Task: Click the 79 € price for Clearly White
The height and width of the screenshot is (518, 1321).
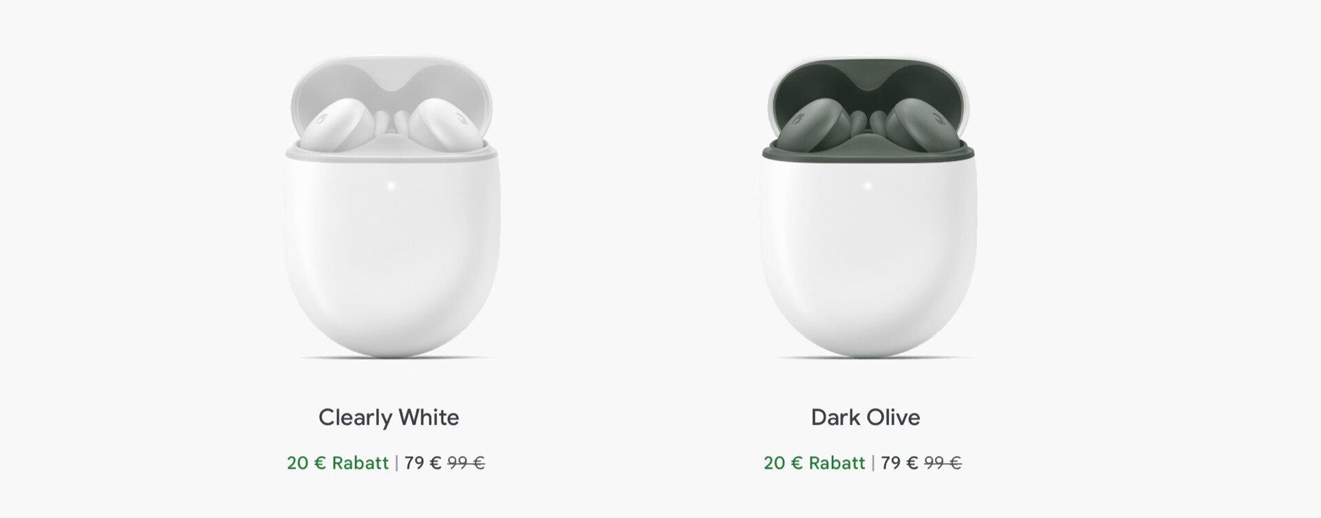Action: 423,463
